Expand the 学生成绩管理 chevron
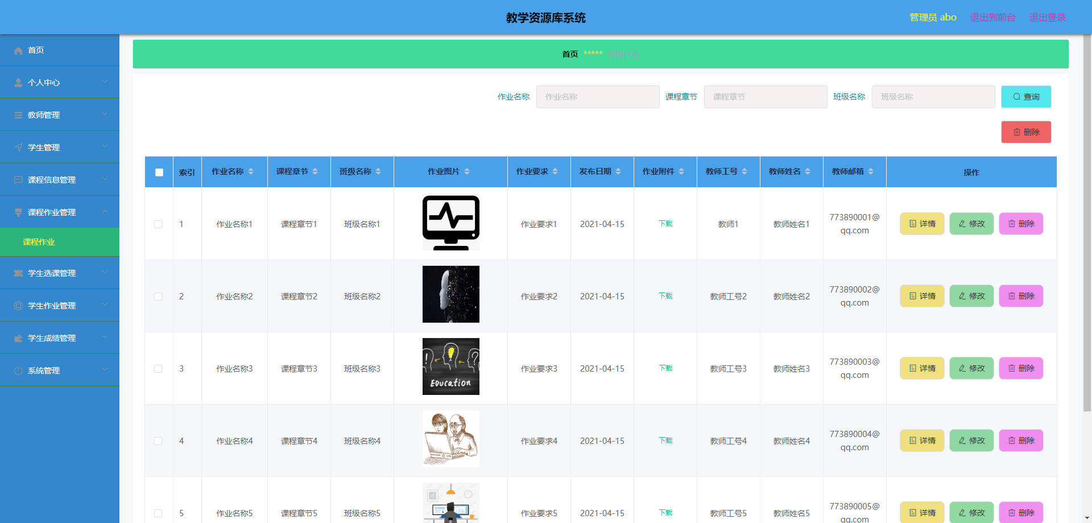 tap(105, 337)
